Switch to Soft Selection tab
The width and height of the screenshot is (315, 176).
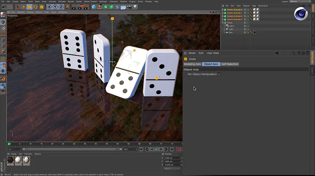[x=230, y=64]
